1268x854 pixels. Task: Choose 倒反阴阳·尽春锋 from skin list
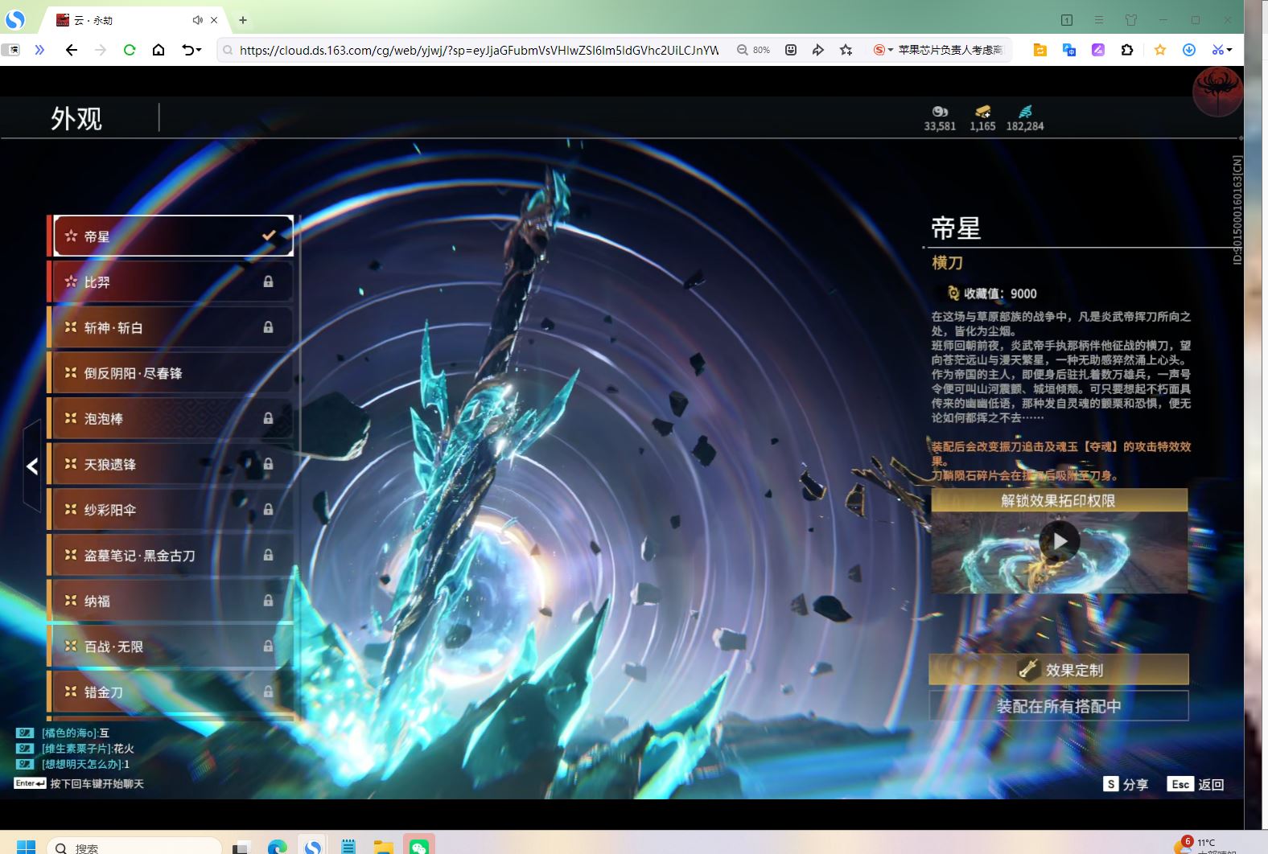tap(169, 373)
